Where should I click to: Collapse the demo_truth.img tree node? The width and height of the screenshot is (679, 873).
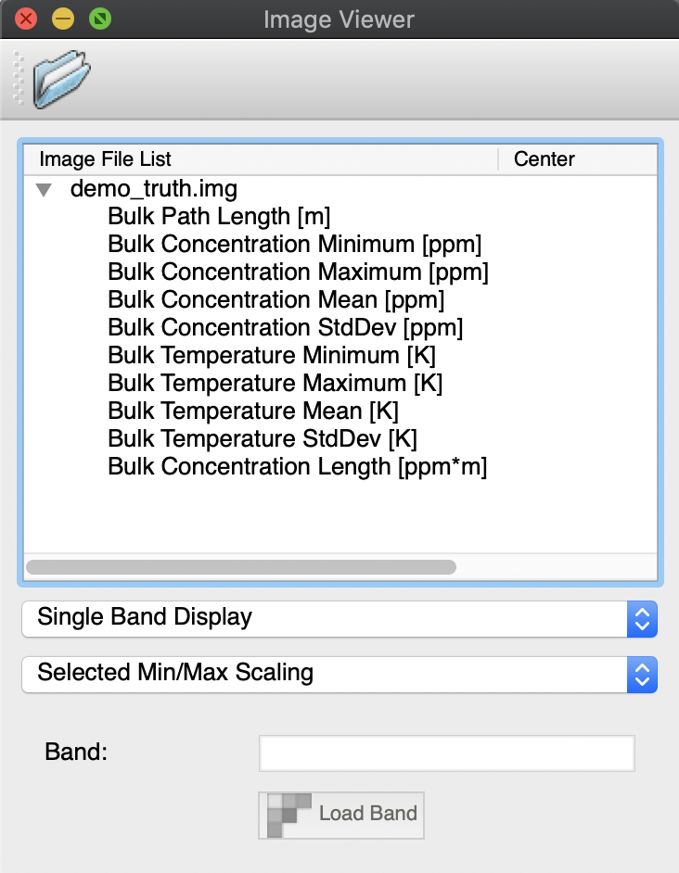click(44, 190)
